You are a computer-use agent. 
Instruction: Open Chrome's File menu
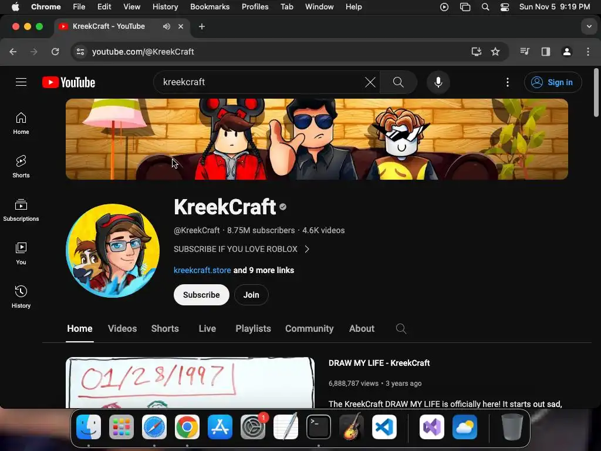[79, 7]
